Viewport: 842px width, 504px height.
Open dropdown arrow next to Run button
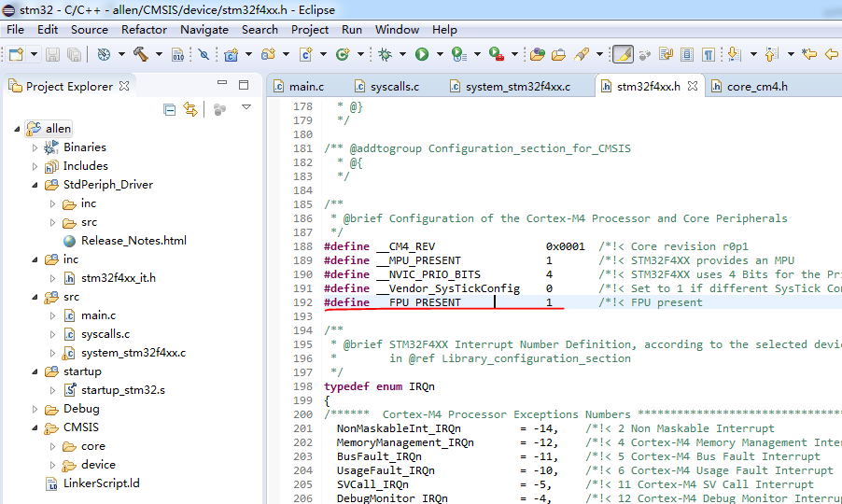tap(440, 54)
